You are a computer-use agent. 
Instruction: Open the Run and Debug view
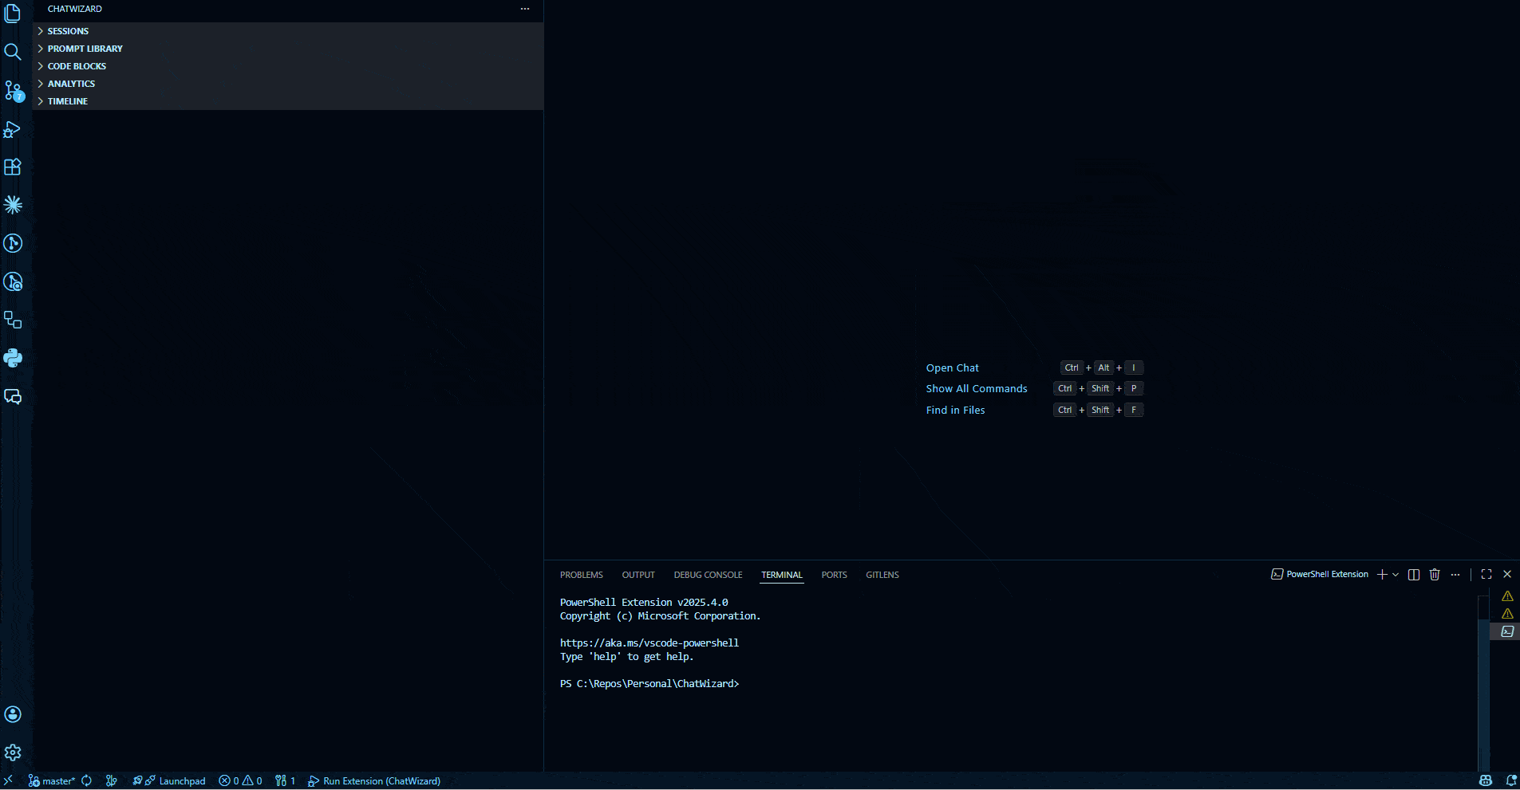click(13, 128)
